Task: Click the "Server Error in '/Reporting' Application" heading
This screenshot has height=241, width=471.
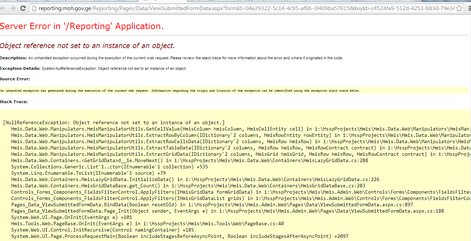Action: pos(81,26)
